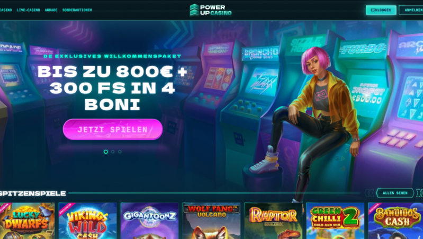Click the Einloggen button
This screenshot has height=239, width=423.
[381, 10]
